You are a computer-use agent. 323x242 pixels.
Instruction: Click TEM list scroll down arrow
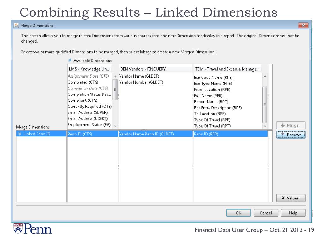click(265, 126)
